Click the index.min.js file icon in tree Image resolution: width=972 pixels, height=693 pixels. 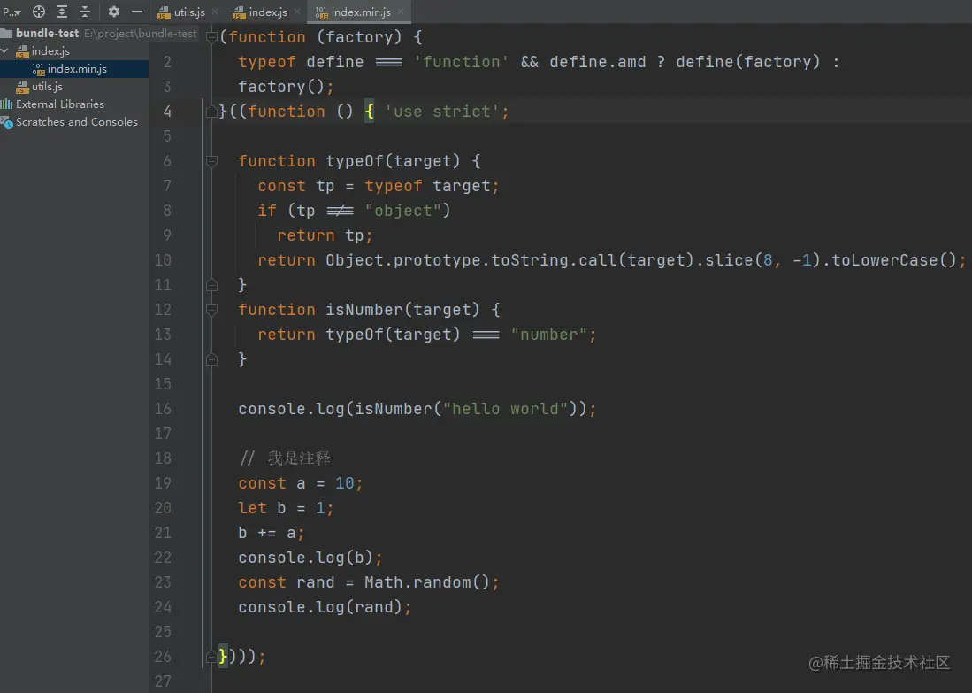point(38,69)
